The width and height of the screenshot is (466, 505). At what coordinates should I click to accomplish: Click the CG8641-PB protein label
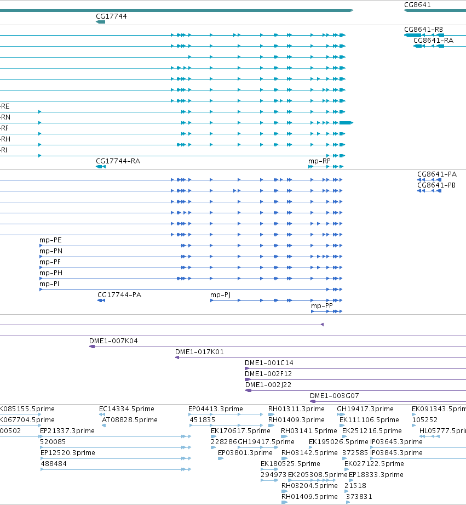pos(436,185)
